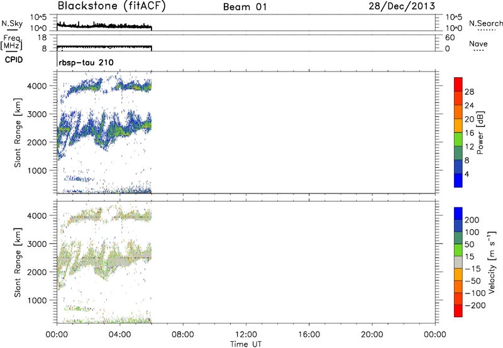This screenshot has height=348, width=503.
Task: Click the 08:00 time tick label
Action: tap(182, 335)
